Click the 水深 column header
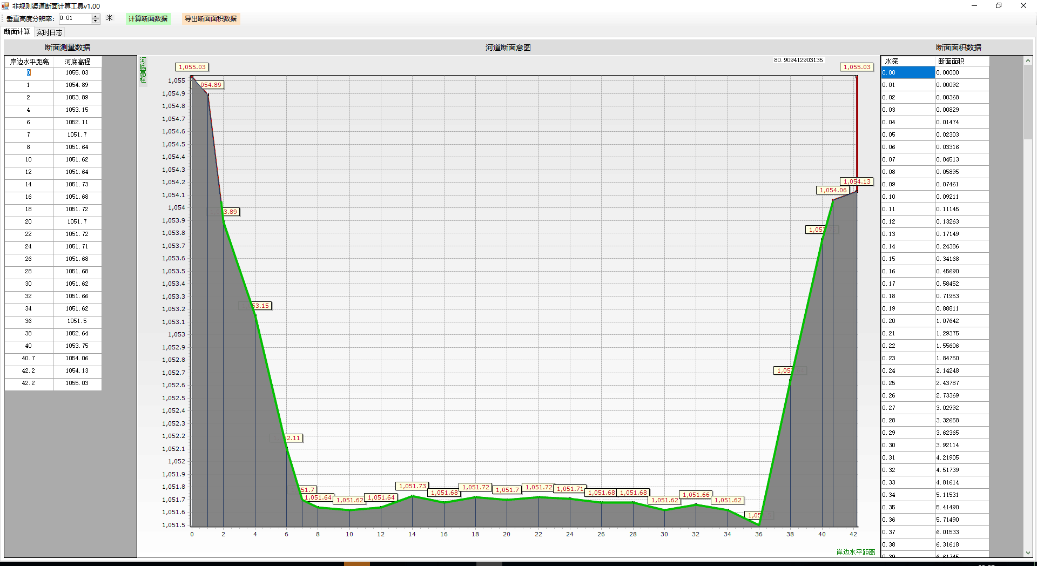The height and width of the screenshot is (566, 1037). coord(907,61)
